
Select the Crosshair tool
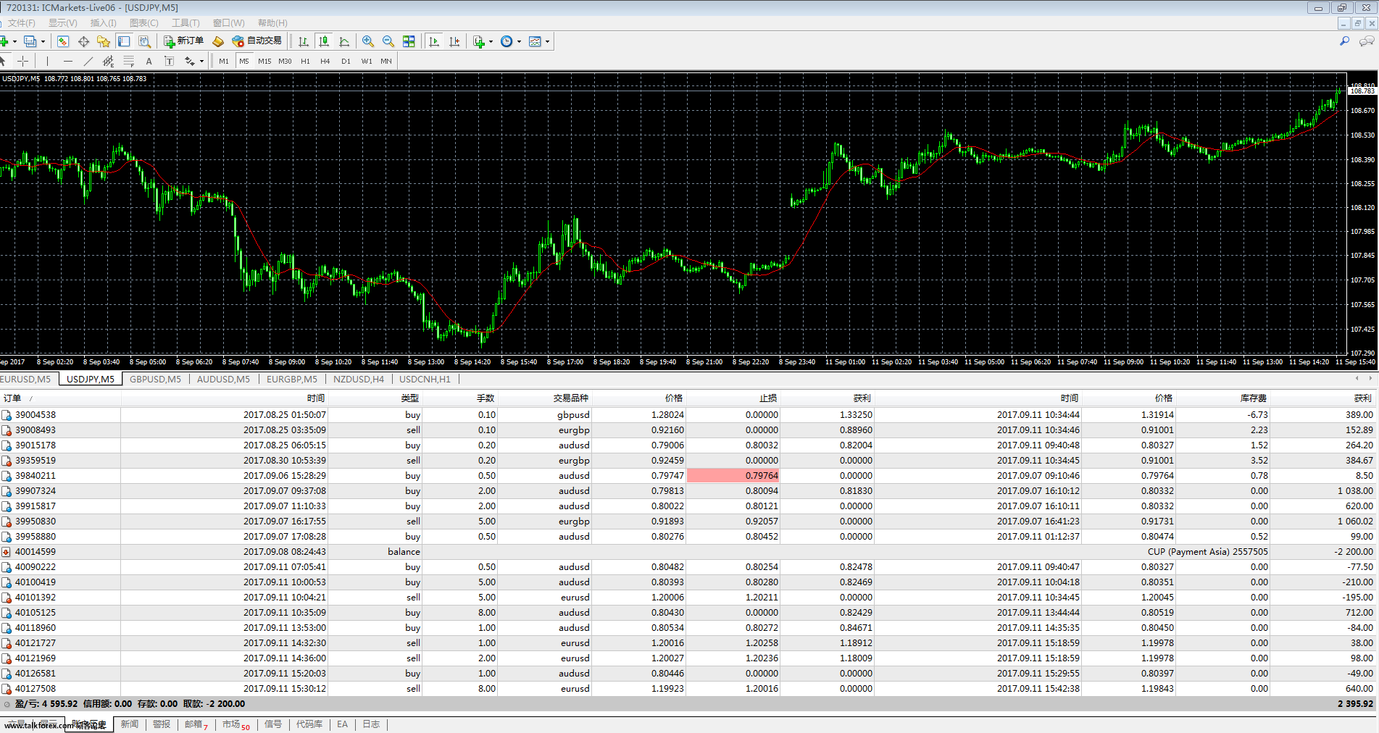[x=23, y=61]
